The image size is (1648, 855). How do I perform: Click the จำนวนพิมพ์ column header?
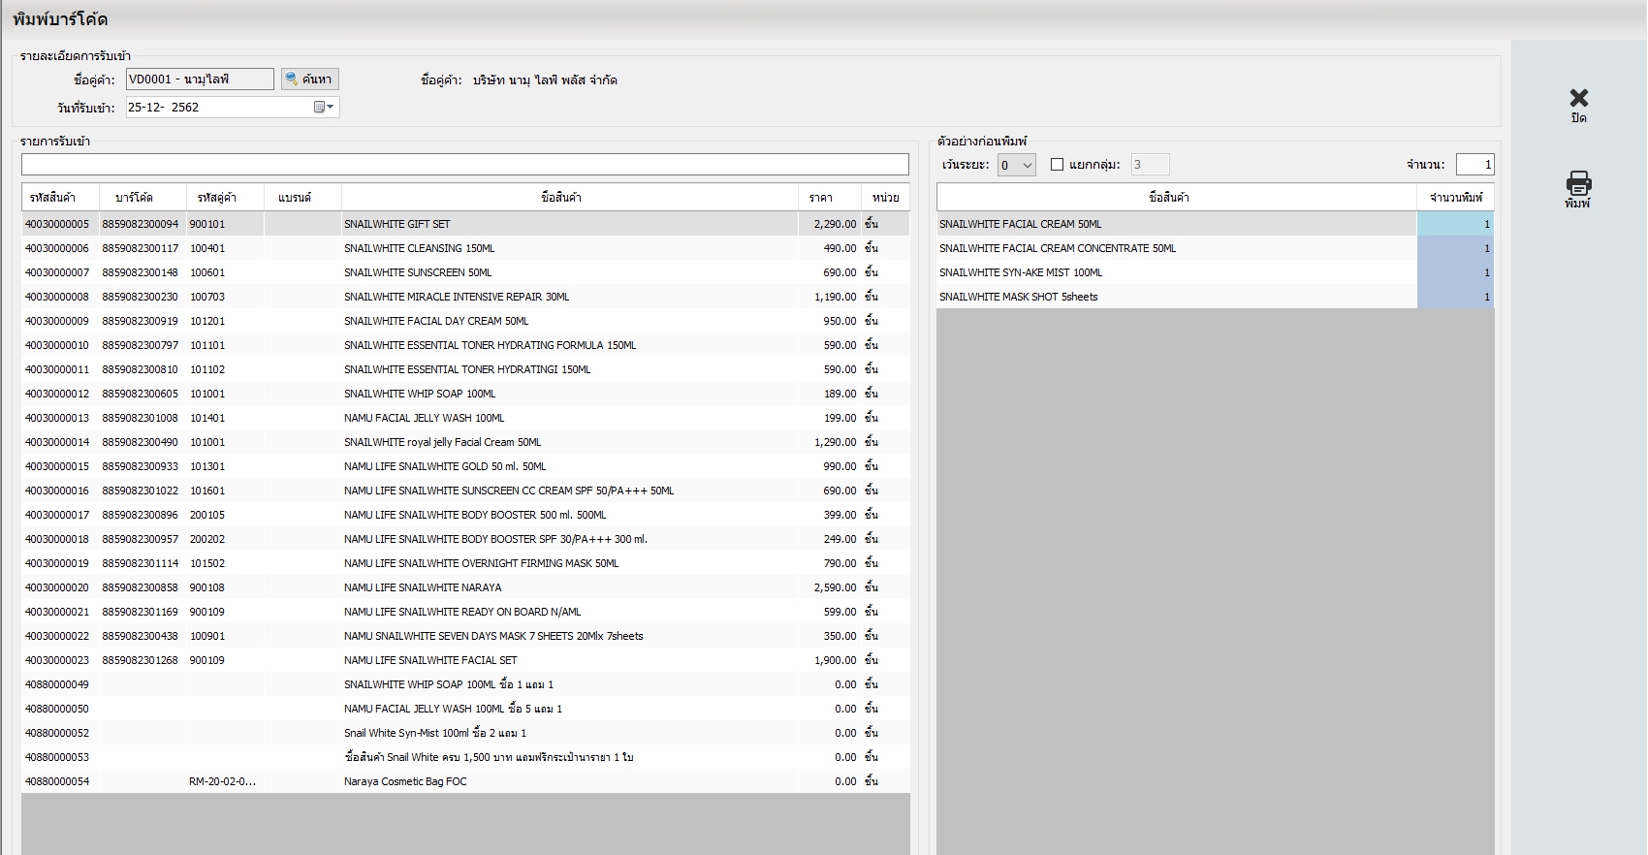[x=1455, y=197]
